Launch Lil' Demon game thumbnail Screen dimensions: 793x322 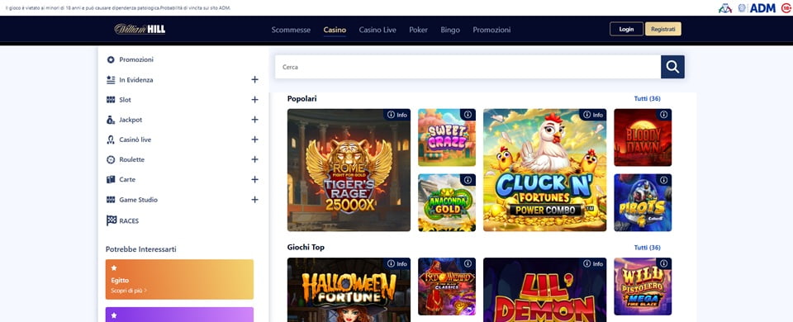pos(544,290)
